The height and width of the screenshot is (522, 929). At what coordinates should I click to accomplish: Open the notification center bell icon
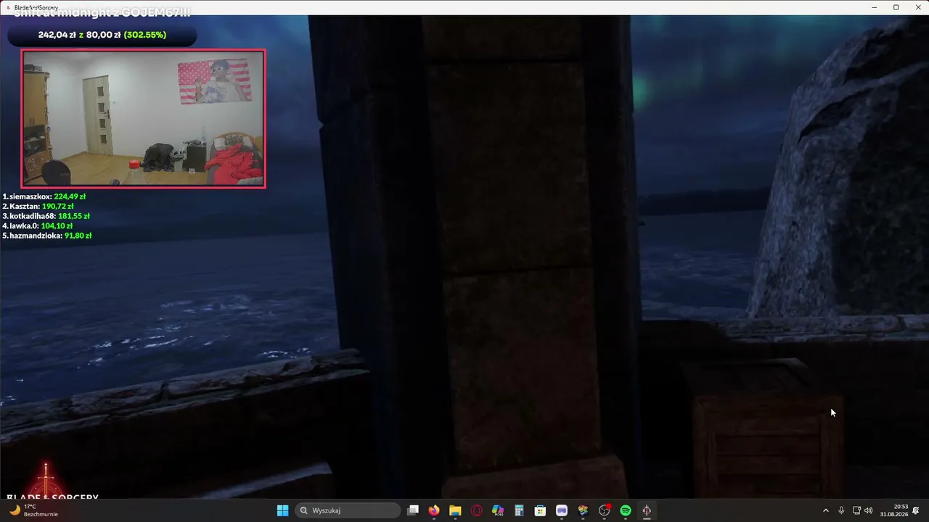coord(917,510)
